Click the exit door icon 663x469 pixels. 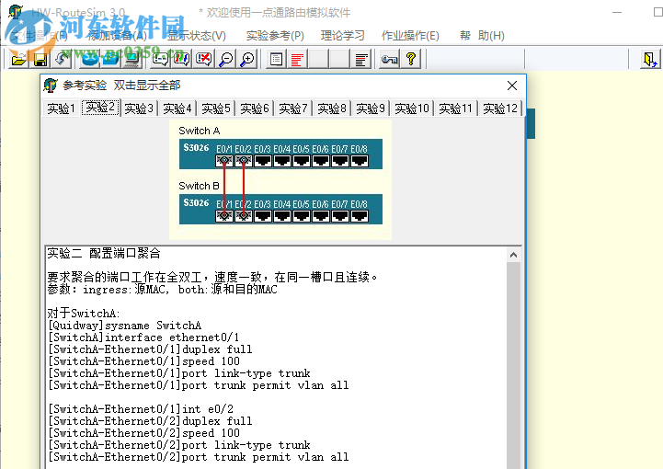click(x=650, y=59)
